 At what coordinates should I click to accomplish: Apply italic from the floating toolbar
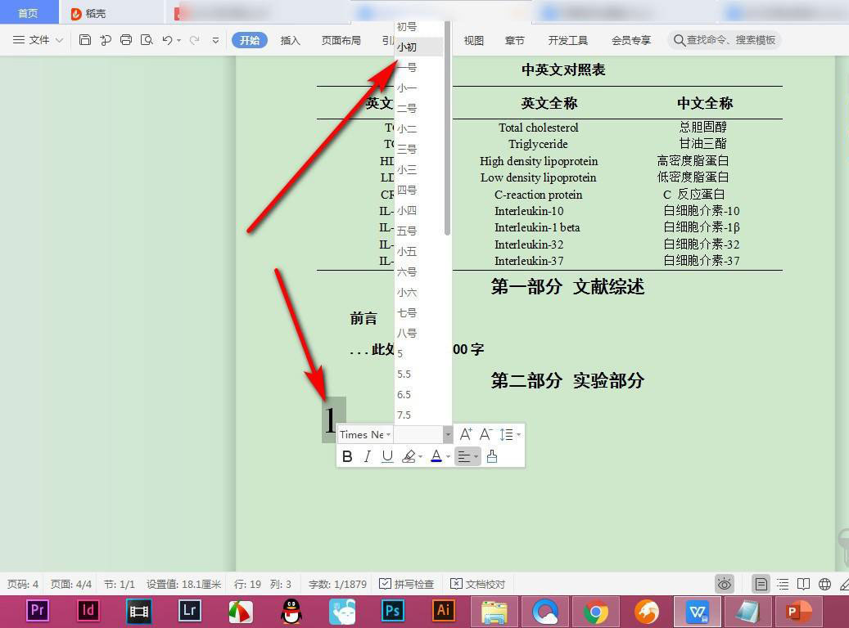point(367,456)
